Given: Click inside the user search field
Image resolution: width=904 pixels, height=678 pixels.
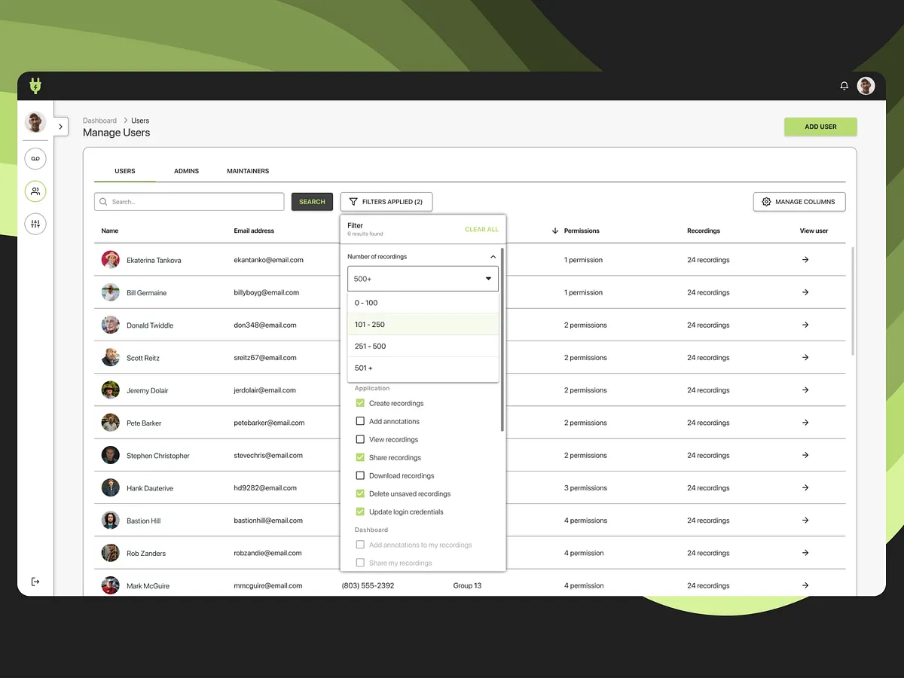Looking at the screenshot, I should pos(188,202).
